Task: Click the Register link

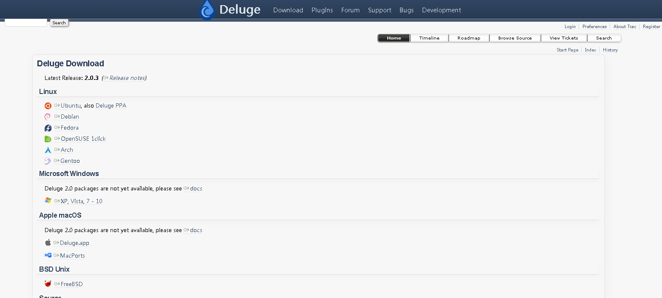Action: point(651,27)
